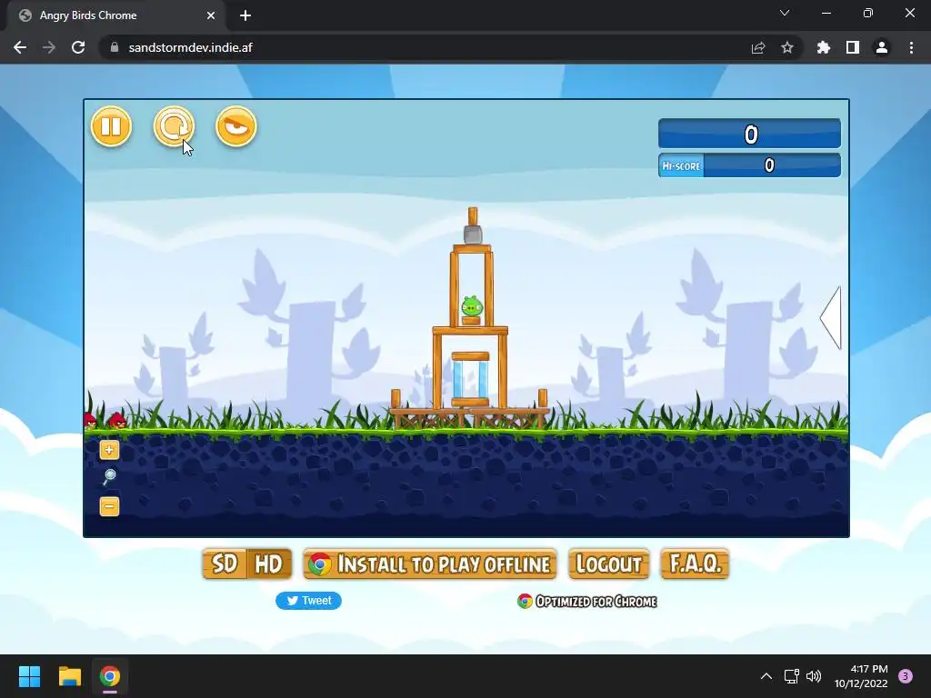This screenshot has height=698, width=931.
Task: Click the grey stone block atop tower
Action: [473, 234]
